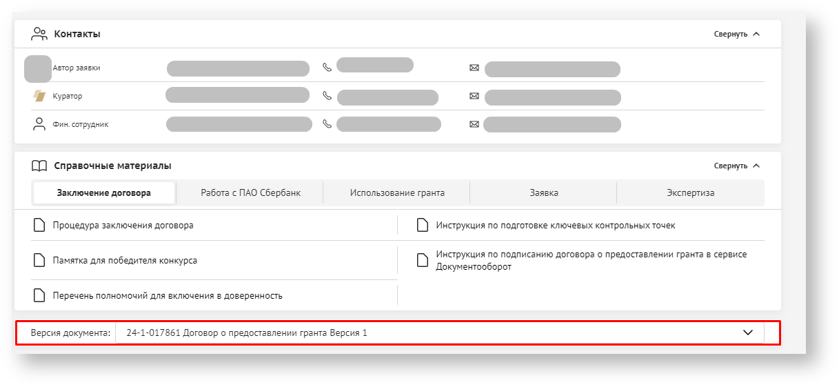Click the phone icon in Фин. сотрудник row
This screenshot has height=387, width=839.
pyautogui.click(x=327, y=124)
